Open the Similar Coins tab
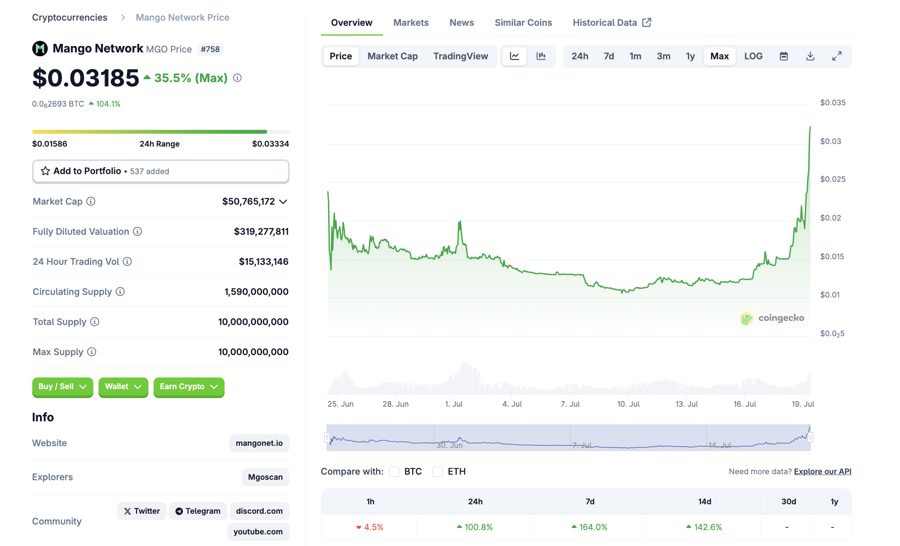This screenshot has width=900, height=546. (x=523, y=23)
